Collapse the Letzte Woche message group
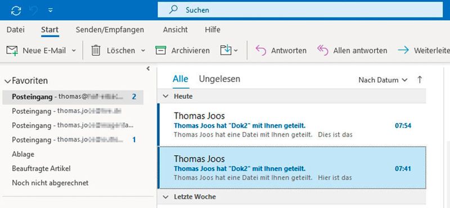Screen dimensions: 450x208 point(165,197)
